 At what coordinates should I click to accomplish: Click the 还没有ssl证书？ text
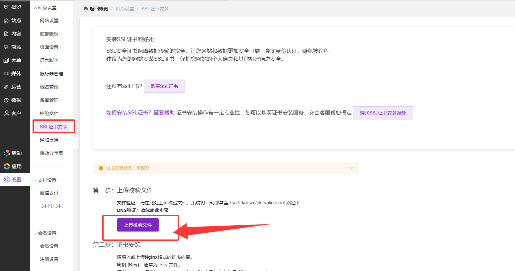pyautogui.click(x=124, y=86)
